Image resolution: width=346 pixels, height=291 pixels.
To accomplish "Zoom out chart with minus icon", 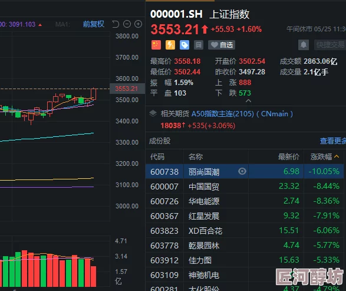I will [x=127, y=24].
